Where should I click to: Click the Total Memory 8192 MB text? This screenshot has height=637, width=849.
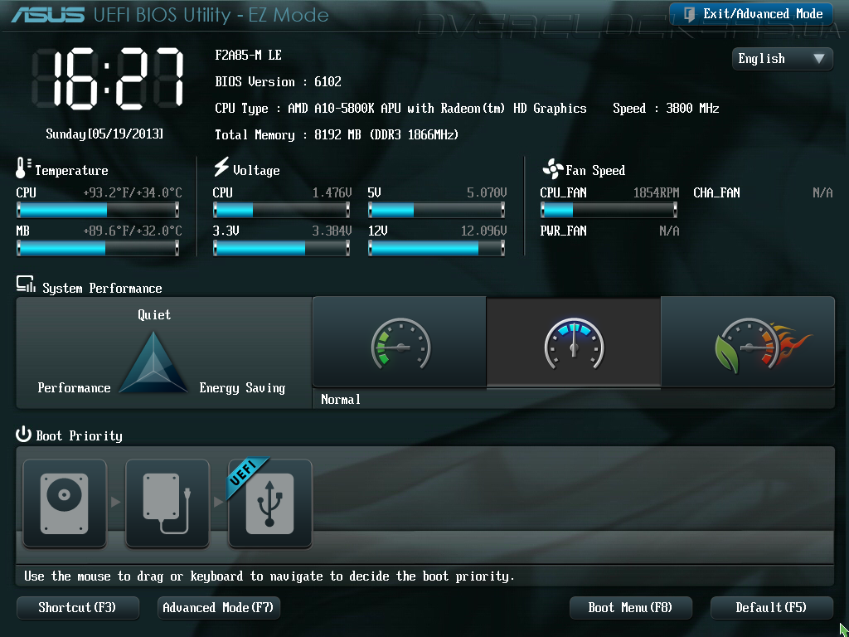337,135
